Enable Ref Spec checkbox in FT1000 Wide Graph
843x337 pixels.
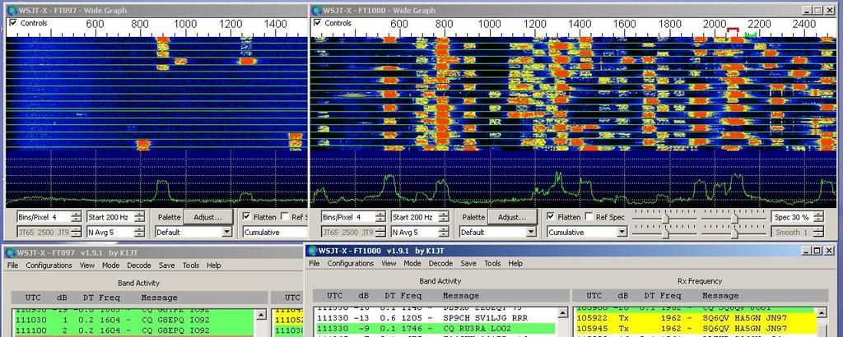click(x=589, y=217)
